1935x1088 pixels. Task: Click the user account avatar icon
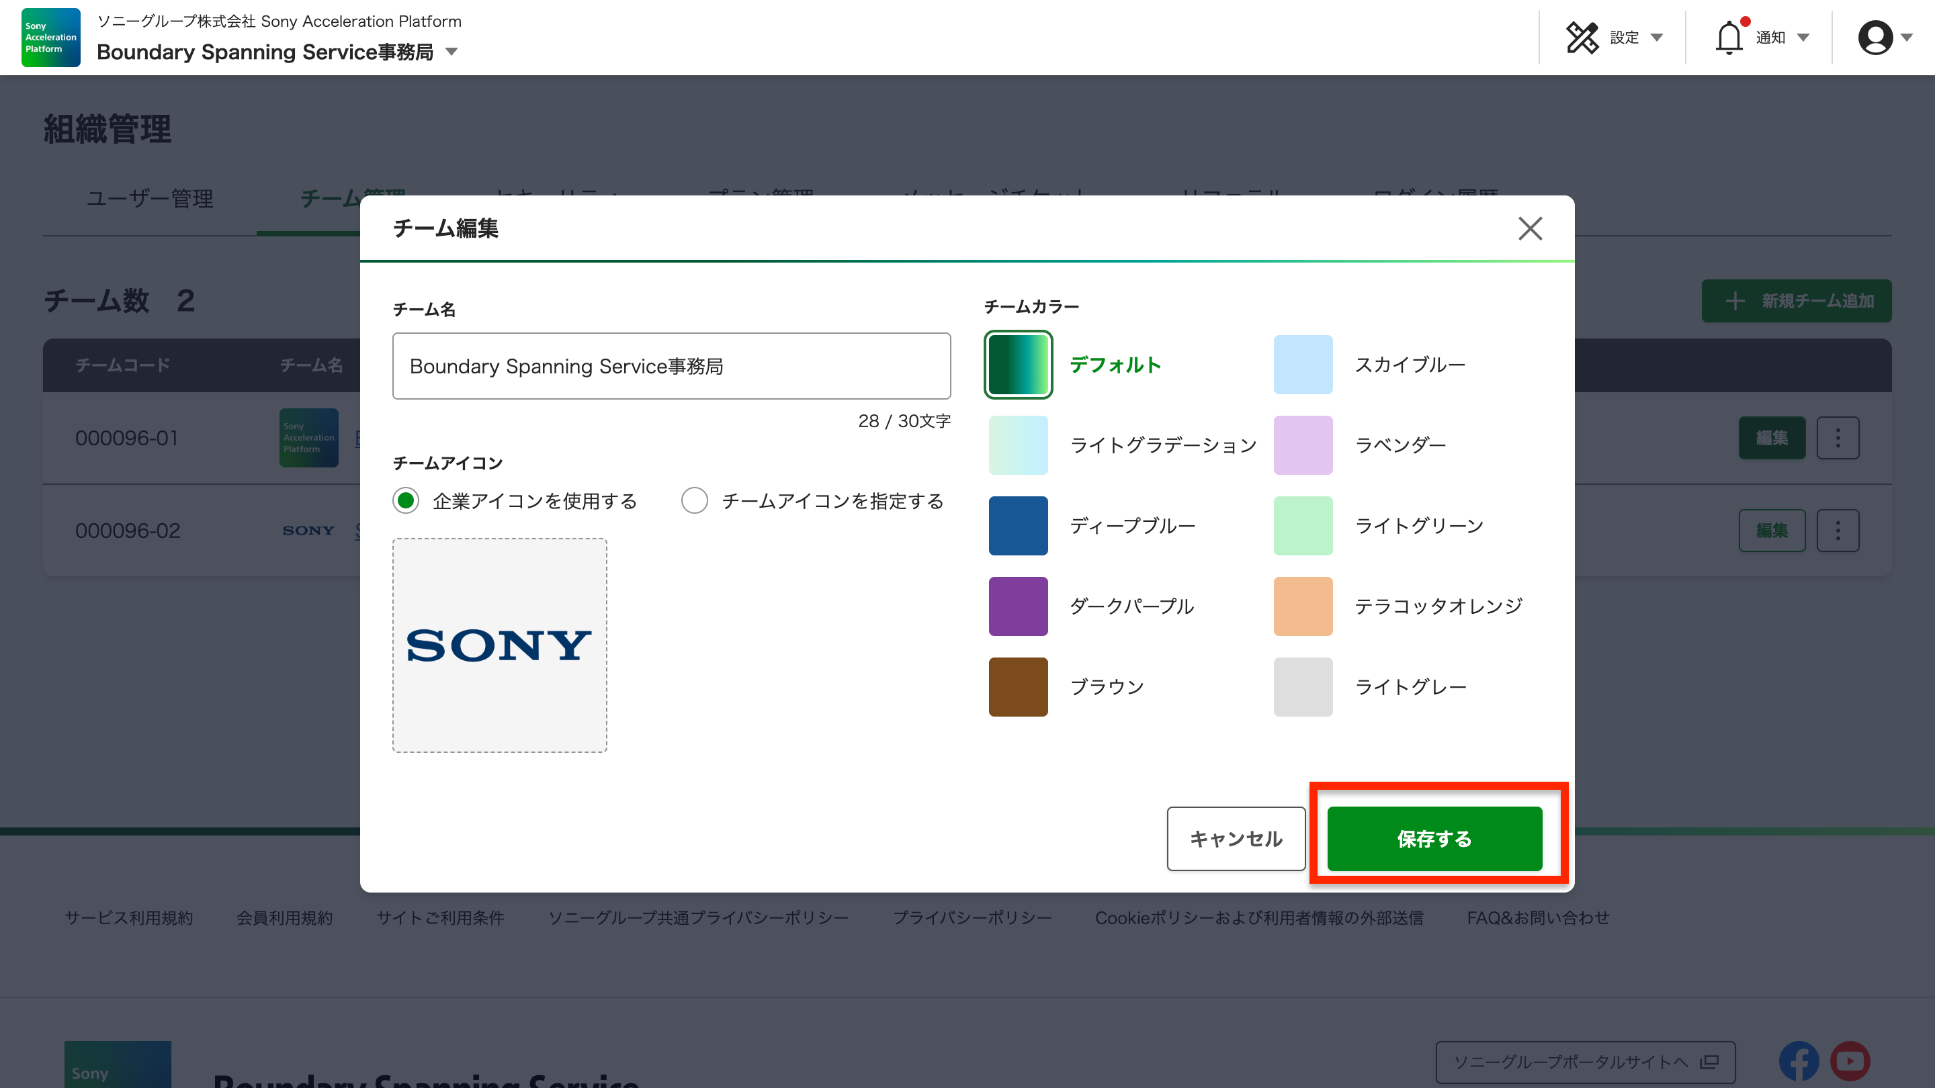coord(1877,37)
